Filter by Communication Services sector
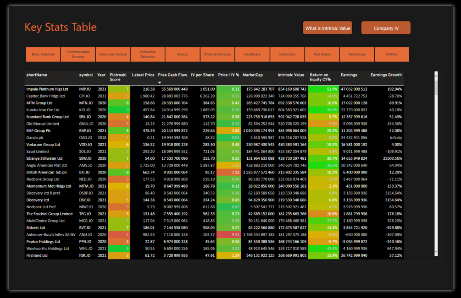 78,54
